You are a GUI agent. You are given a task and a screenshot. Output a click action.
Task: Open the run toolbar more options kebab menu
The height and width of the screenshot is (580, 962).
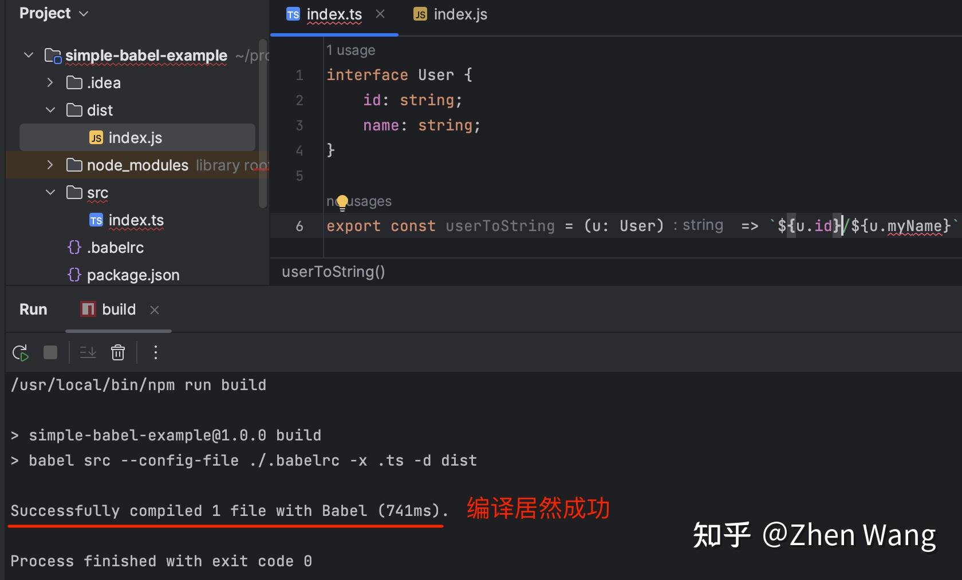pyautogui.click(x=155, y=352)
